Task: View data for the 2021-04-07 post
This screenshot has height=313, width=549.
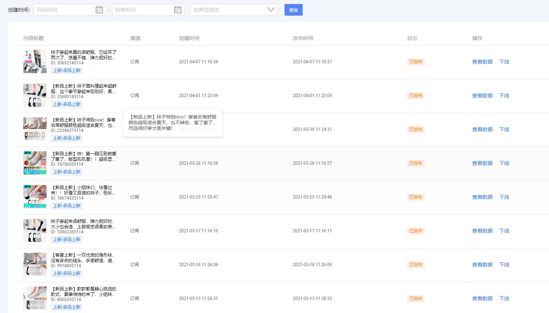Action: pos(482,62)
